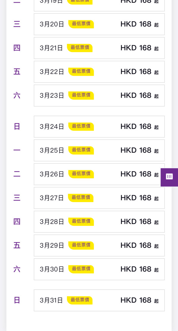This screenshot has height=331, width=178.
Task: Pick the 3月27日 date row
Action: 99,198
